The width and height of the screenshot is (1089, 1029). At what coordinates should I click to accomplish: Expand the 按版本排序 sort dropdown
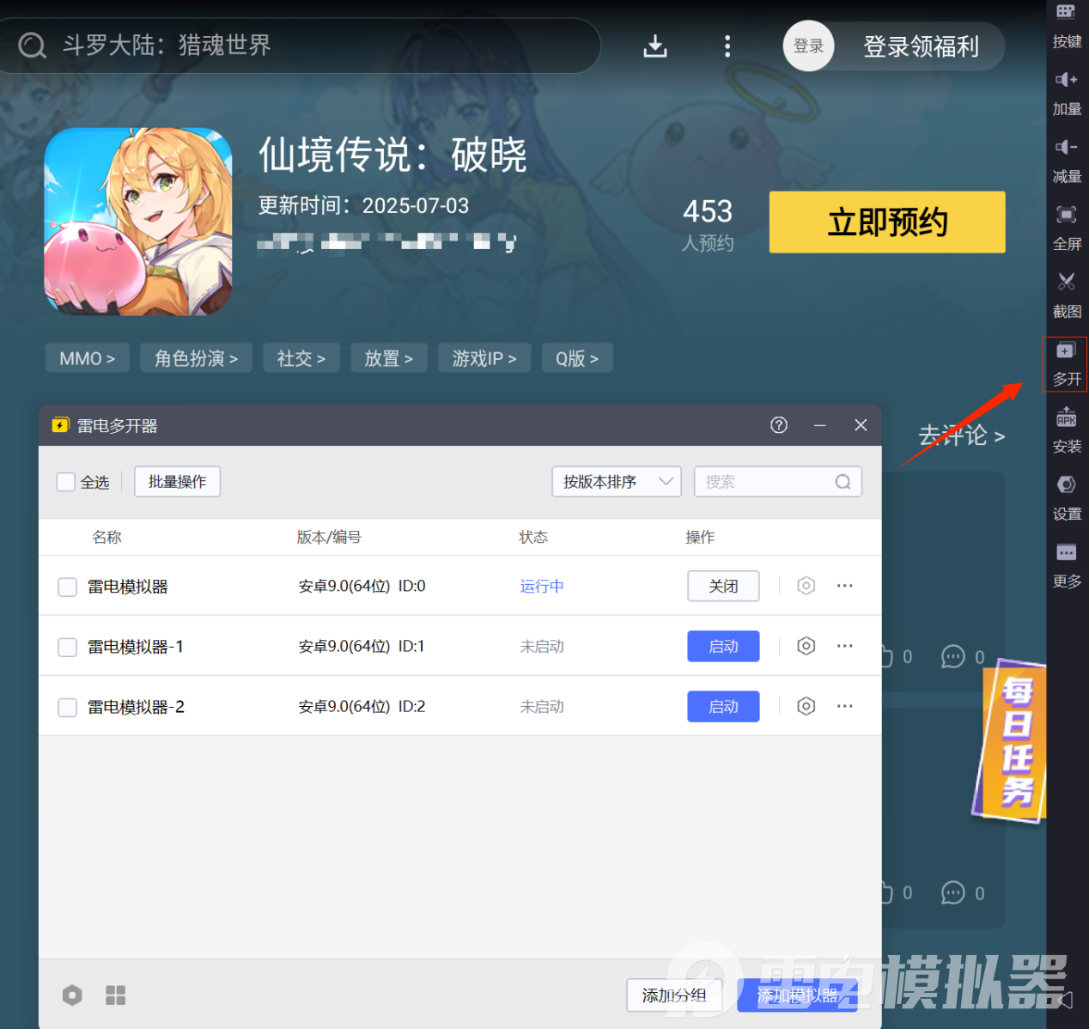(x=617, y=482)
